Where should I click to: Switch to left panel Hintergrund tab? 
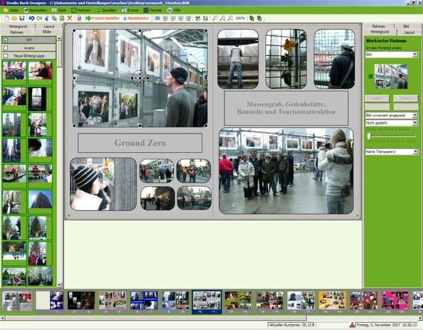coord(18,27)
